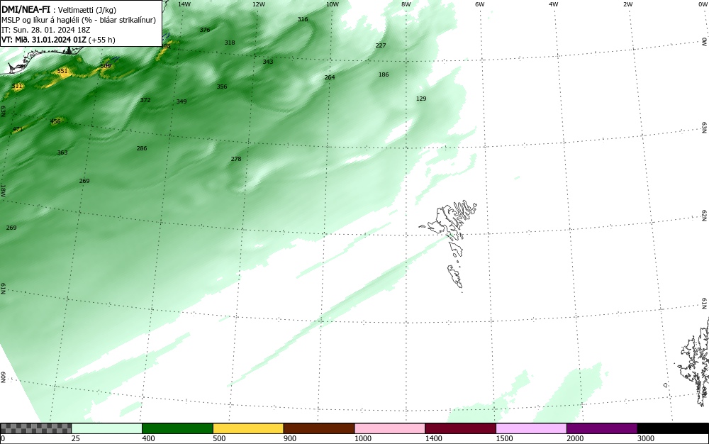Click the legend tick label 900
Screen dimensions: 709x444
click(290, 438)
